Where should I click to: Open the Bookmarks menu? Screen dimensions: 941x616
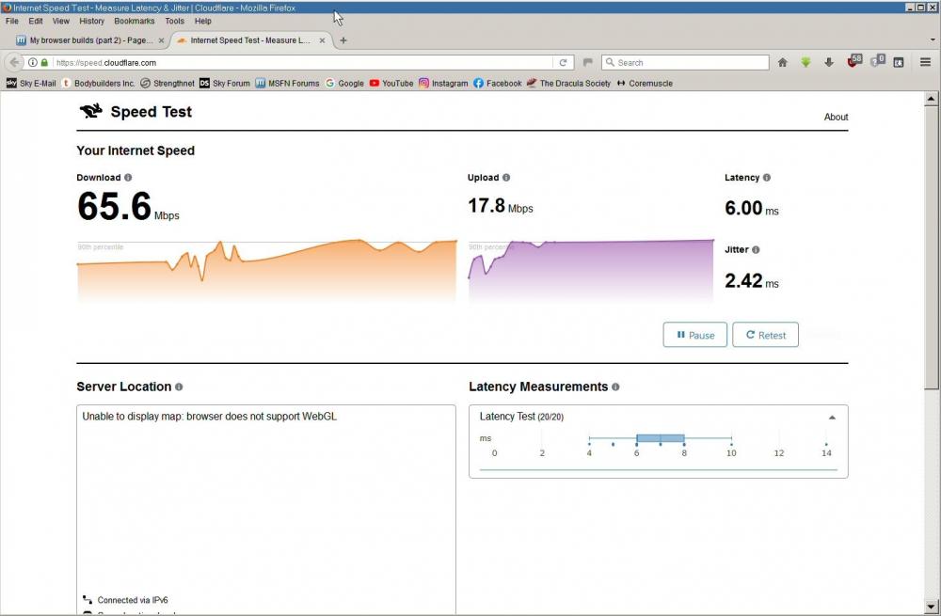pyautogui.click(x=135, y=21)
